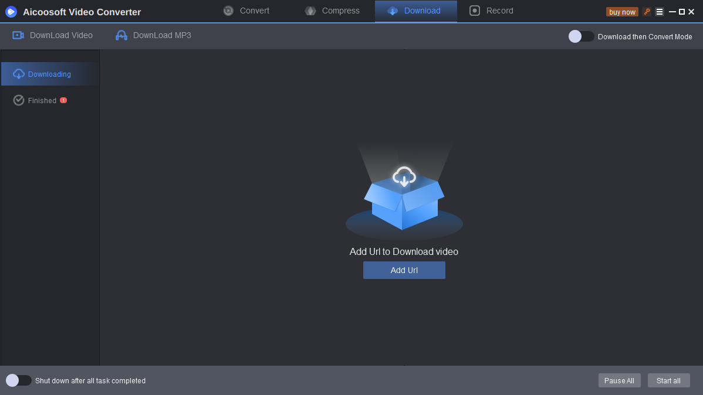Choose DownLoad MP3 mode
Image resolution: width=703 pixels, height=395 pixels.
pos(153,35)
